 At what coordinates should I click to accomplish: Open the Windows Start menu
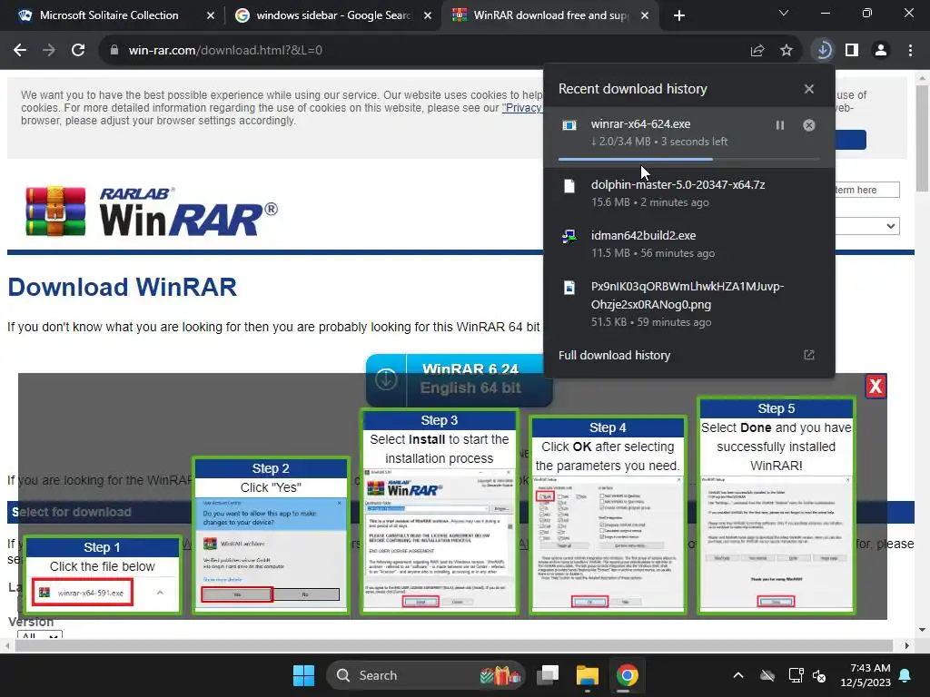click(x=303, y=675)
